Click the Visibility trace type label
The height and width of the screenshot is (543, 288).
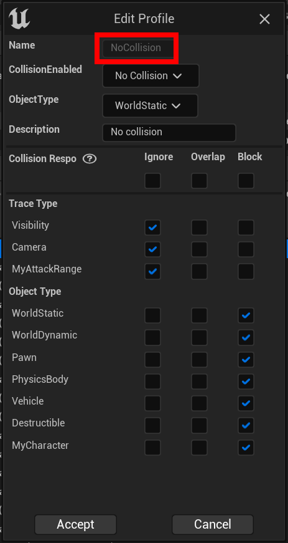(30, 226)
